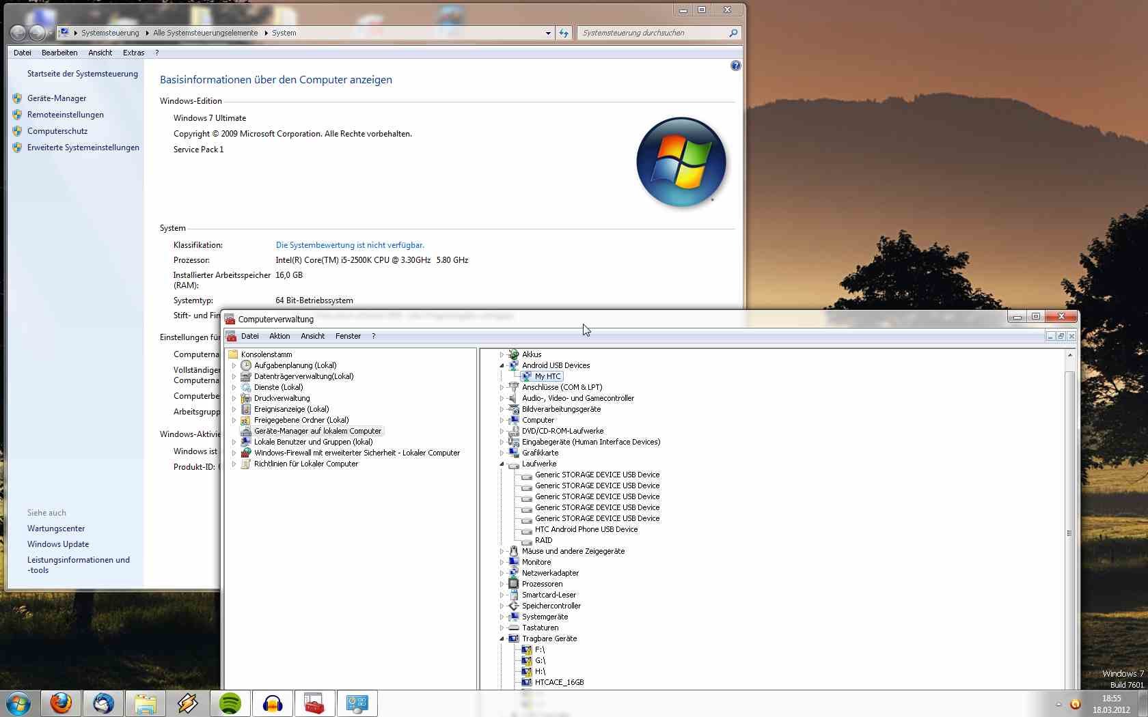1148x717 pixels.
Task: Expand Akkus node in device tree
Action: pos(502,354)
